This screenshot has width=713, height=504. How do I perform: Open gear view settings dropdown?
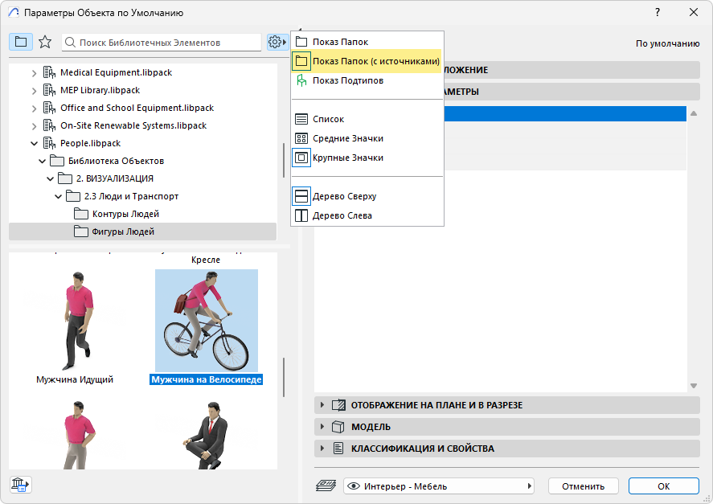pos(277,43)
